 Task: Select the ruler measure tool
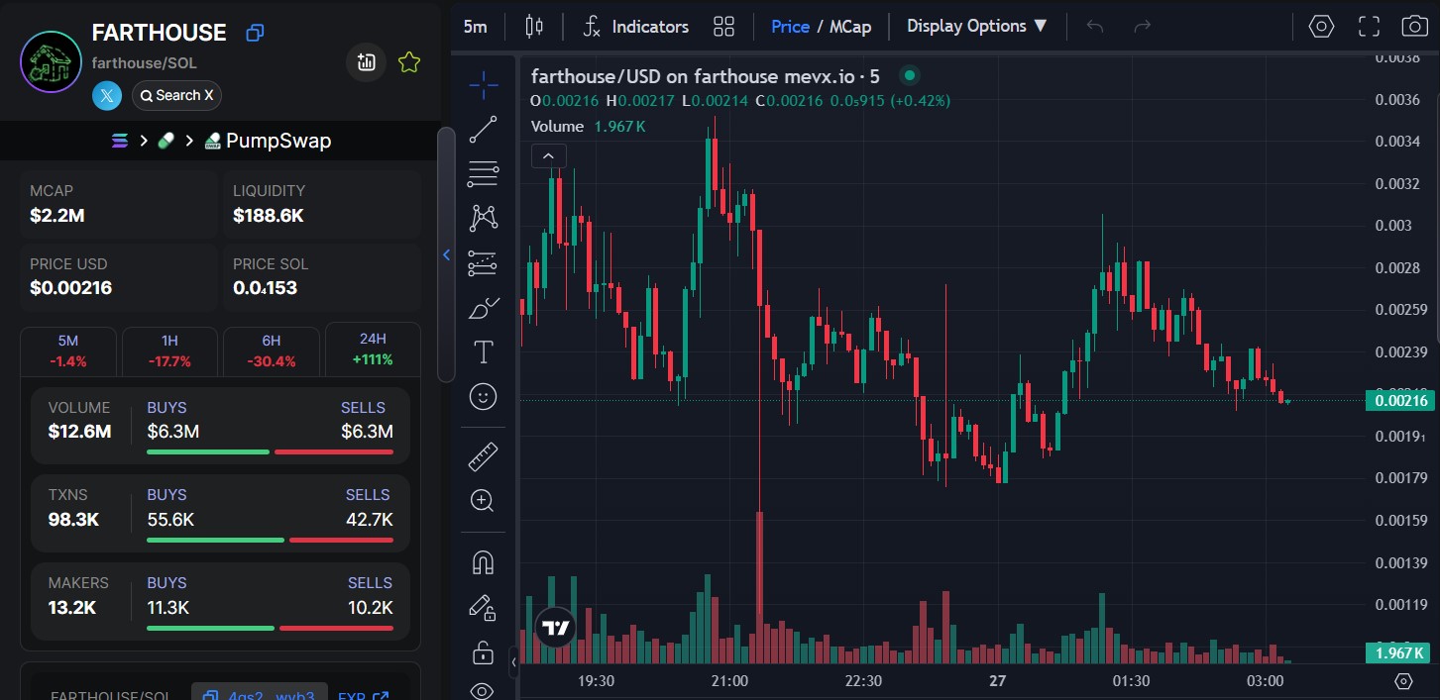484,456
